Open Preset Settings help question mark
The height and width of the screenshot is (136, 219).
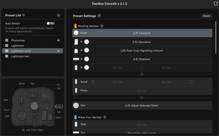click(x=99, y=16)
